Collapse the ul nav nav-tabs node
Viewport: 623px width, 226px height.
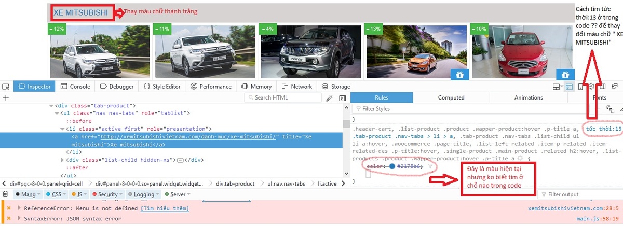coord(57,113)
